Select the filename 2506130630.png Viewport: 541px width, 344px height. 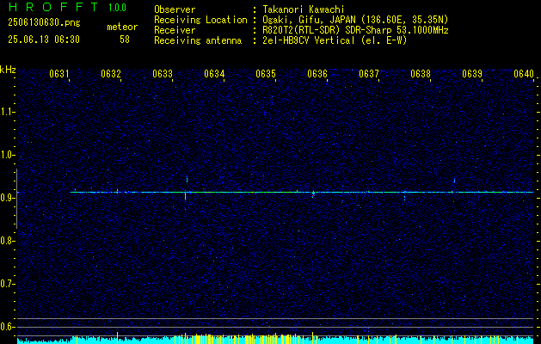tap(44, 22)
